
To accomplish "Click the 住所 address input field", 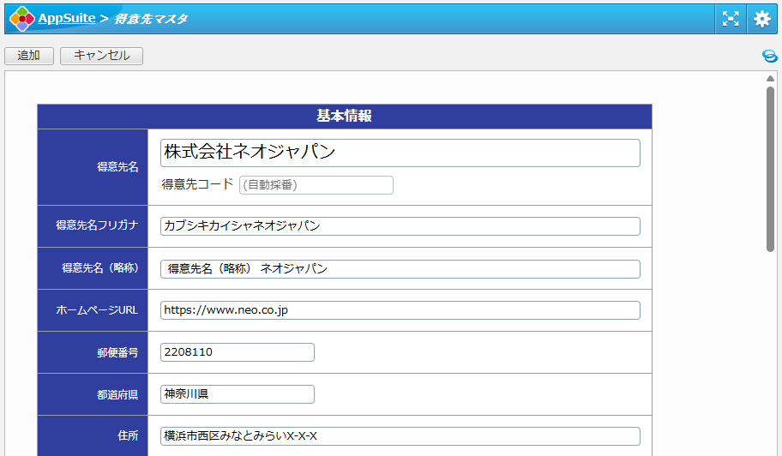I will (x=400, y=436).
